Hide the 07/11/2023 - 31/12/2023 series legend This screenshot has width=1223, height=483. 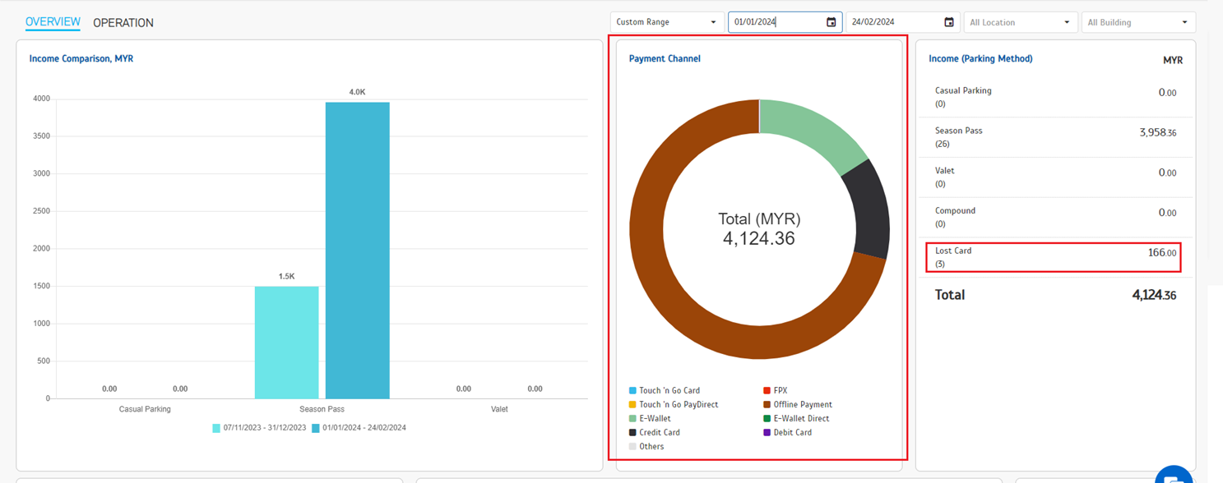point(258,428)
